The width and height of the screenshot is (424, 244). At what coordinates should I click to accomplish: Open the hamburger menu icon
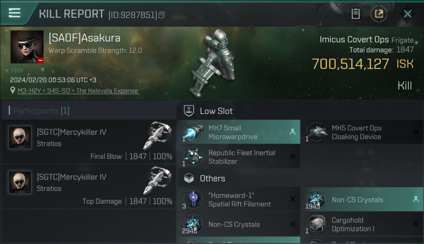[x=14, y=13]
